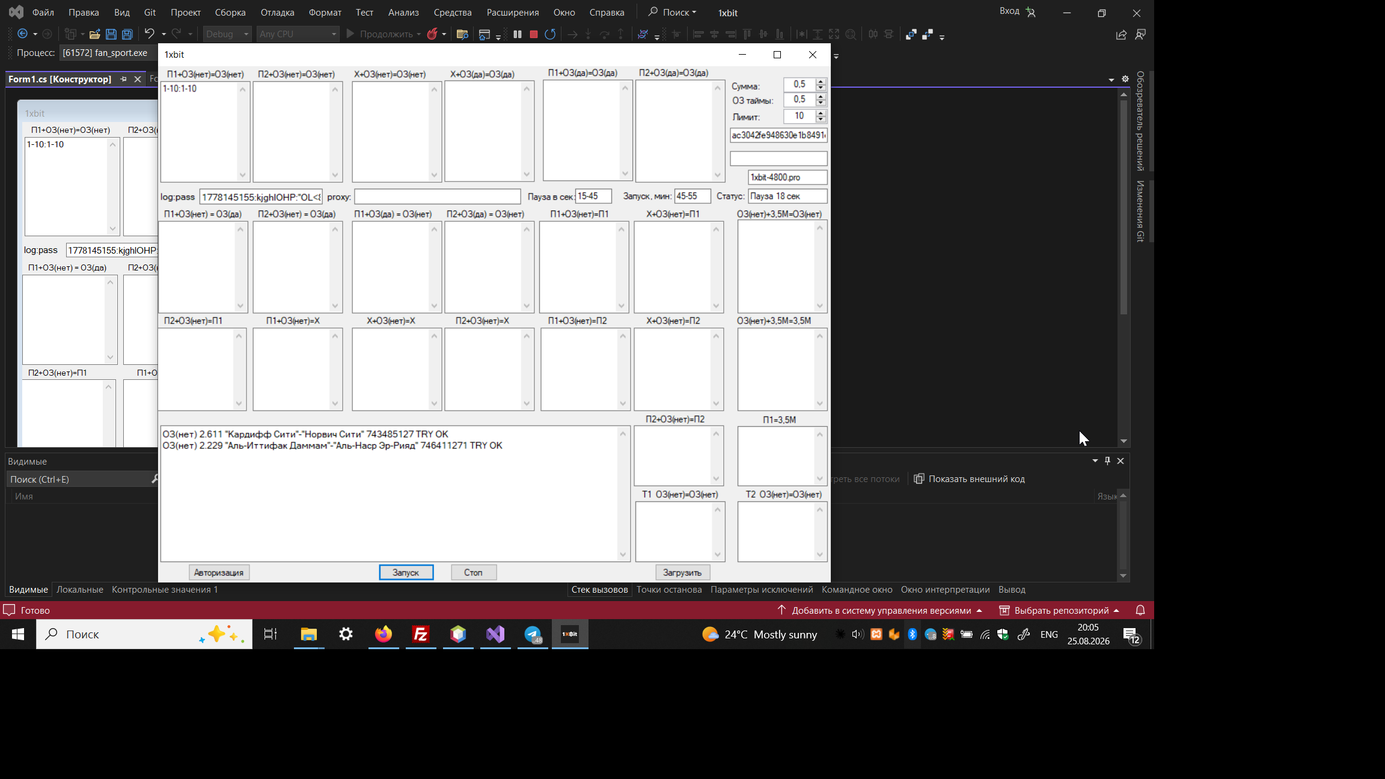Open the notifications bell in the status bar
This screenshot has height=779, width=1385.
[x=1140, y=610]
